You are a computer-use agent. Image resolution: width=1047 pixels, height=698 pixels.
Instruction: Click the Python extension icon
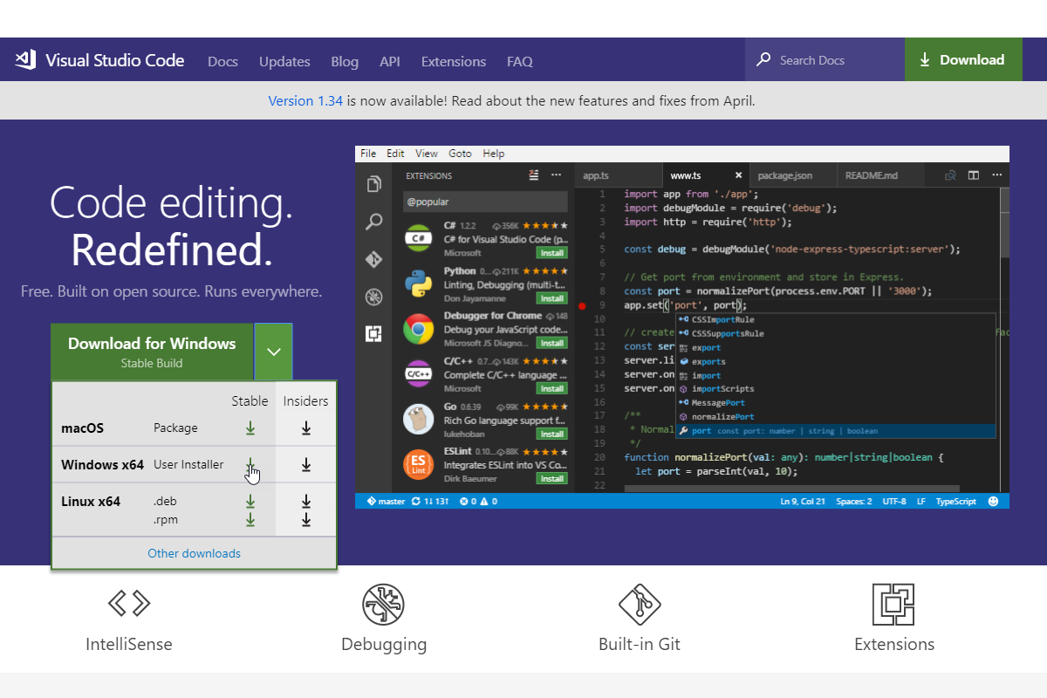pyautogui.click(x=420, y=283)
